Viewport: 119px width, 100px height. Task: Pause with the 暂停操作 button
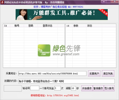coord(98,88)
